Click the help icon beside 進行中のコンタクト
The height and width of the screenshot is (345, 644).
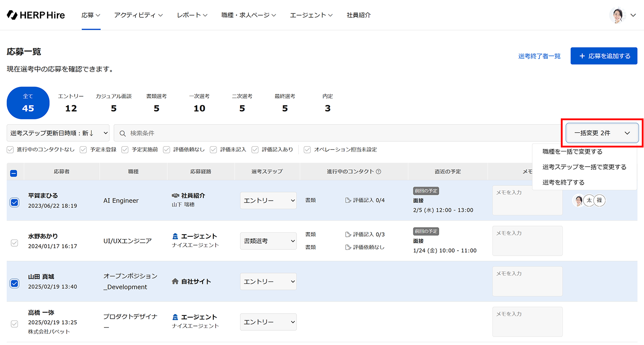click(x=378, y=172)
